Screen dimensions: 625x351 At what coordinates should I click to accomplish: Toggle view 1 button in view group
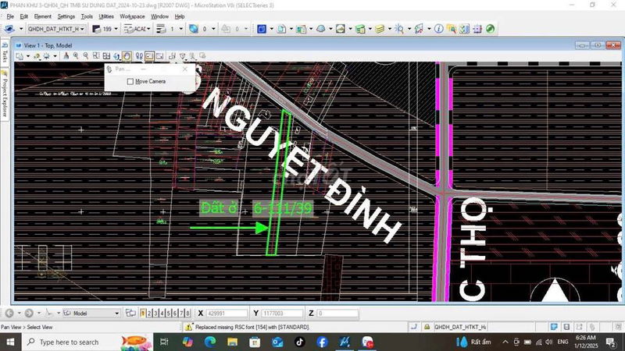[144, 313]
